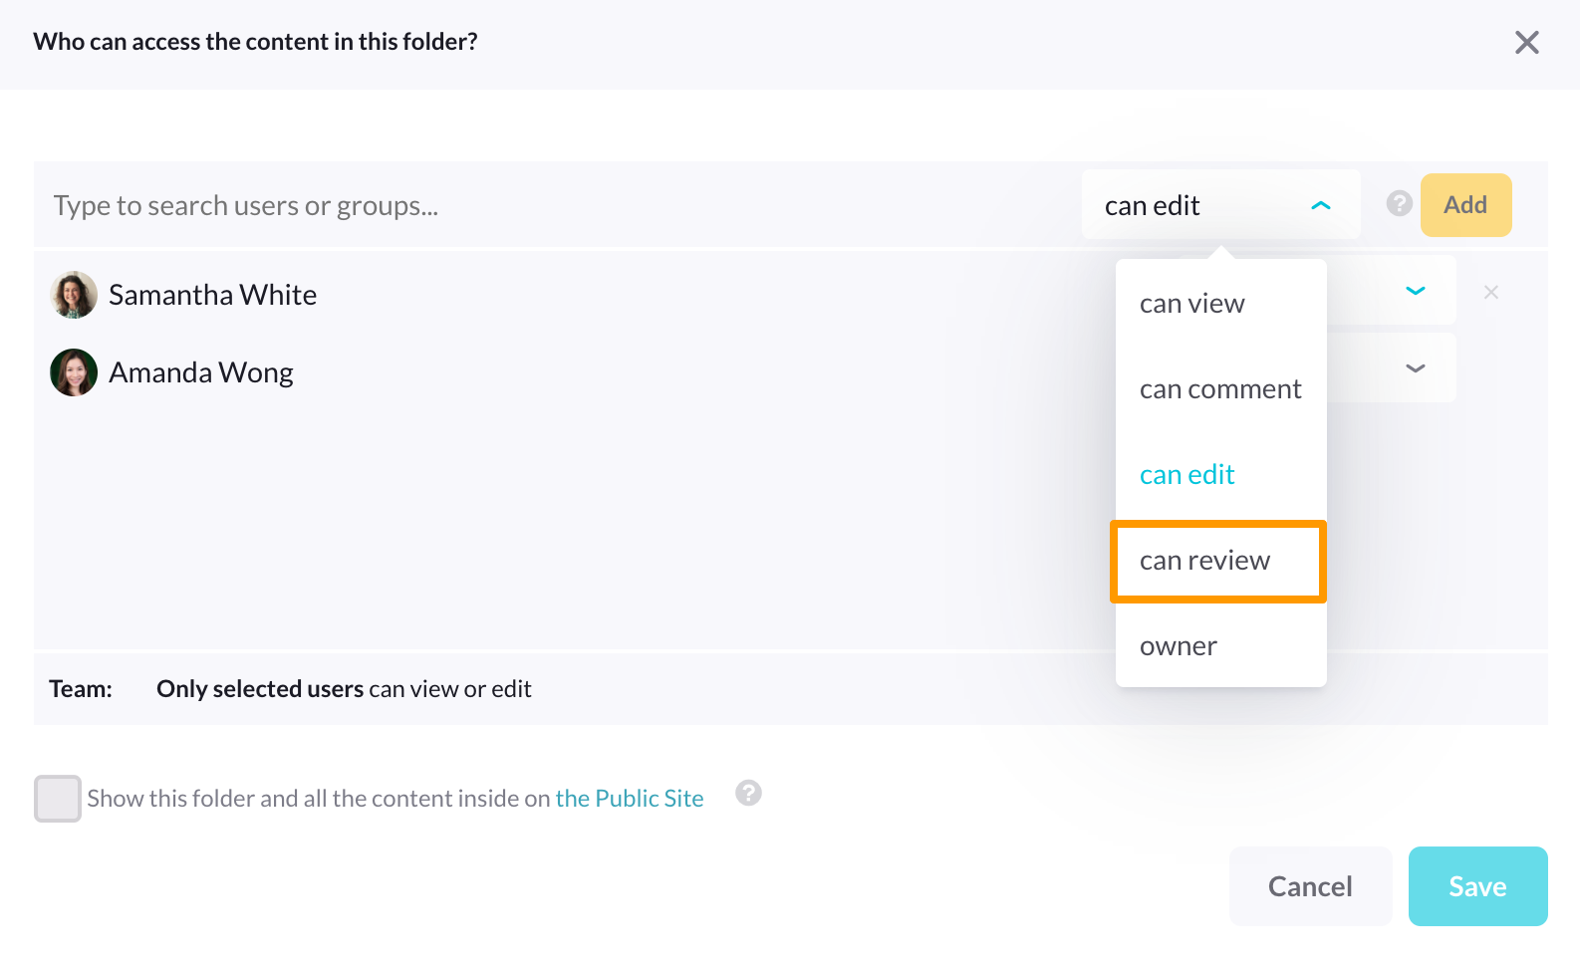Choose "can comment" in the permission menu
The image size is (1580, 962).
1220,389
